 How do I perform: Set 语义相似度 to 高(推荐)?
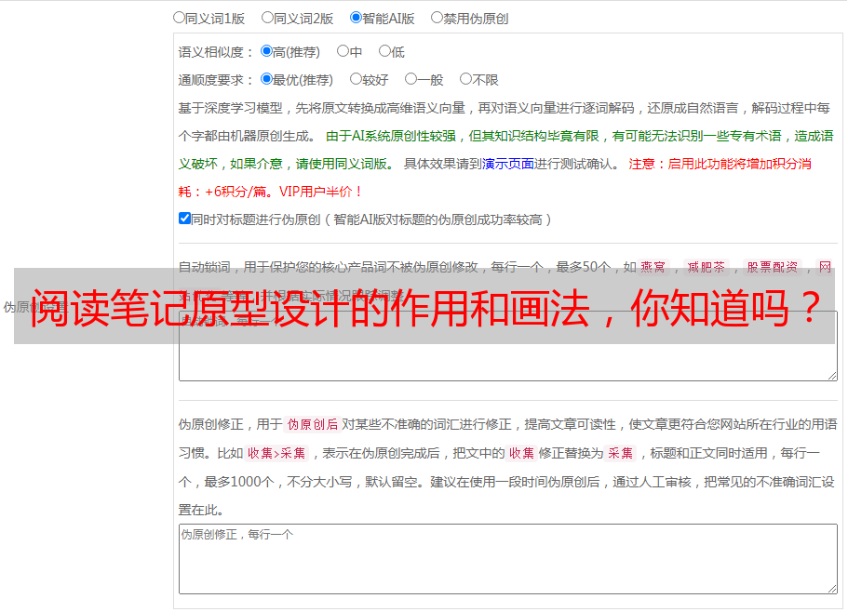(266, 51)
